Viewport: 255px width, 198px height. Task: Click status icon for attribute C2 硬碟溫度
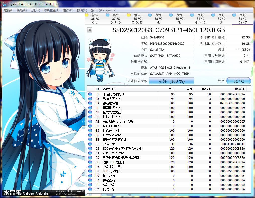[90, 144]
